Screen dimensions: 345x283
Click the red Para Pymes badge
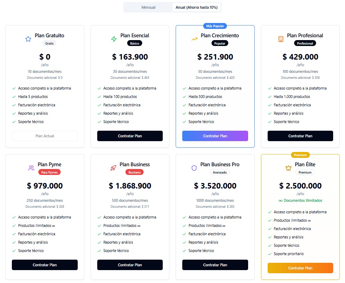point(49,172)
